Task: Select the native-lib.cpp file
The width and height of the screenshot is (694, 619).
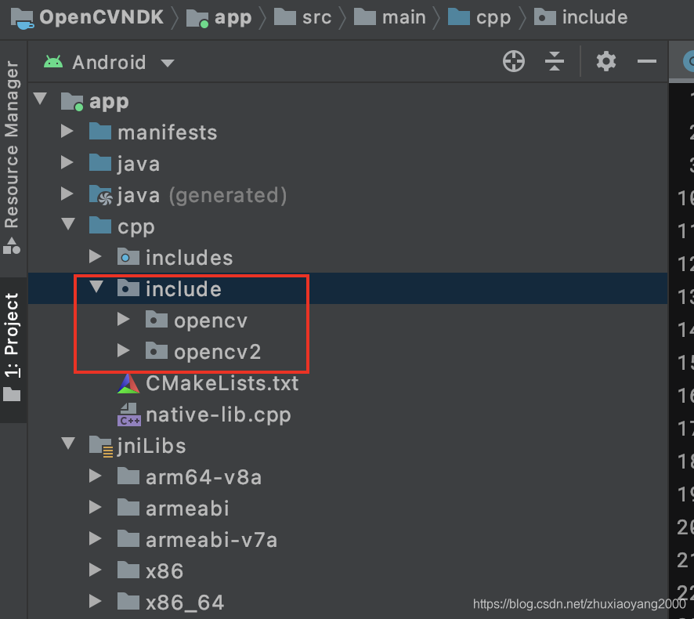Action: (x=348, y=414)
